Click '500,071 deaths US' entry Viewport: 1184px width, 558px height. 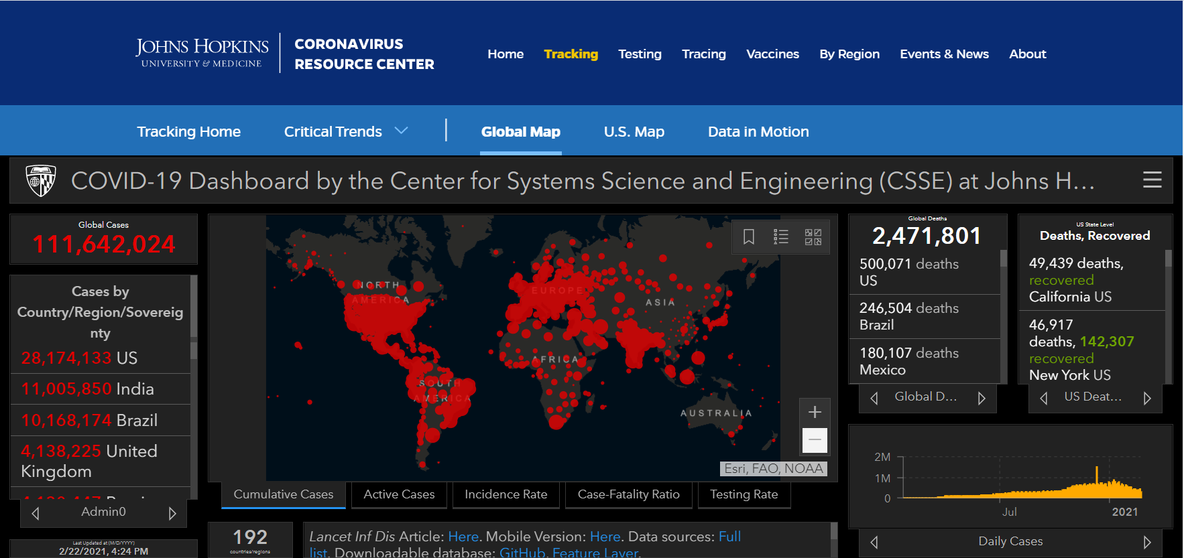click(x=925, y=272)
